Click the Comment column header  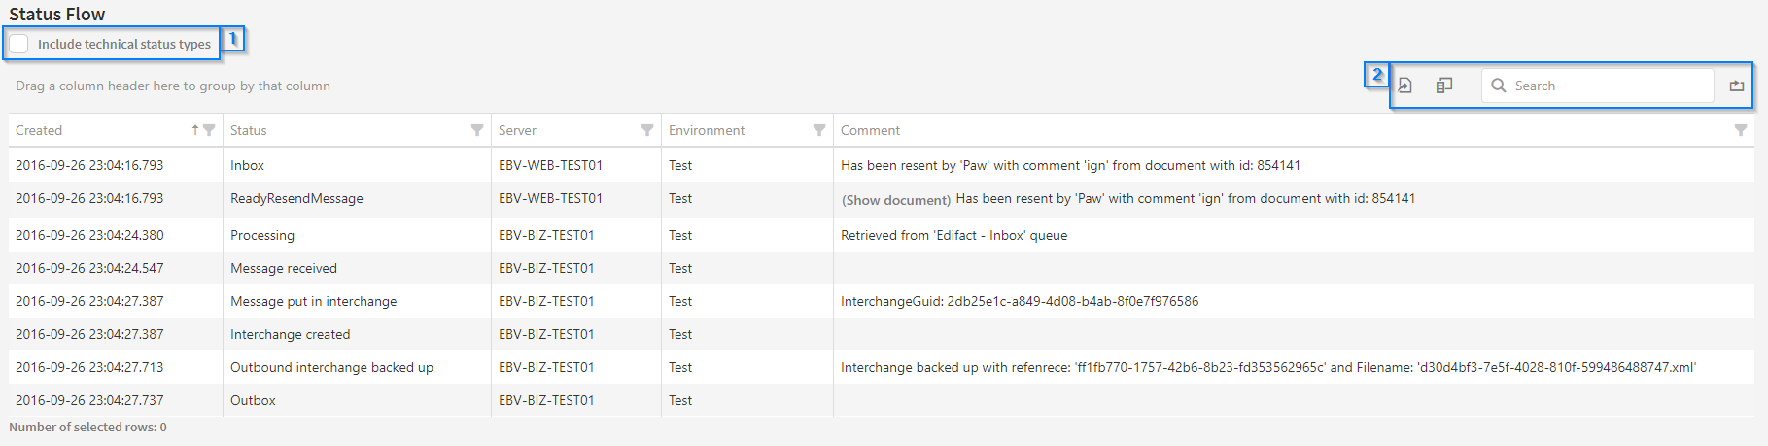[870, 130]
